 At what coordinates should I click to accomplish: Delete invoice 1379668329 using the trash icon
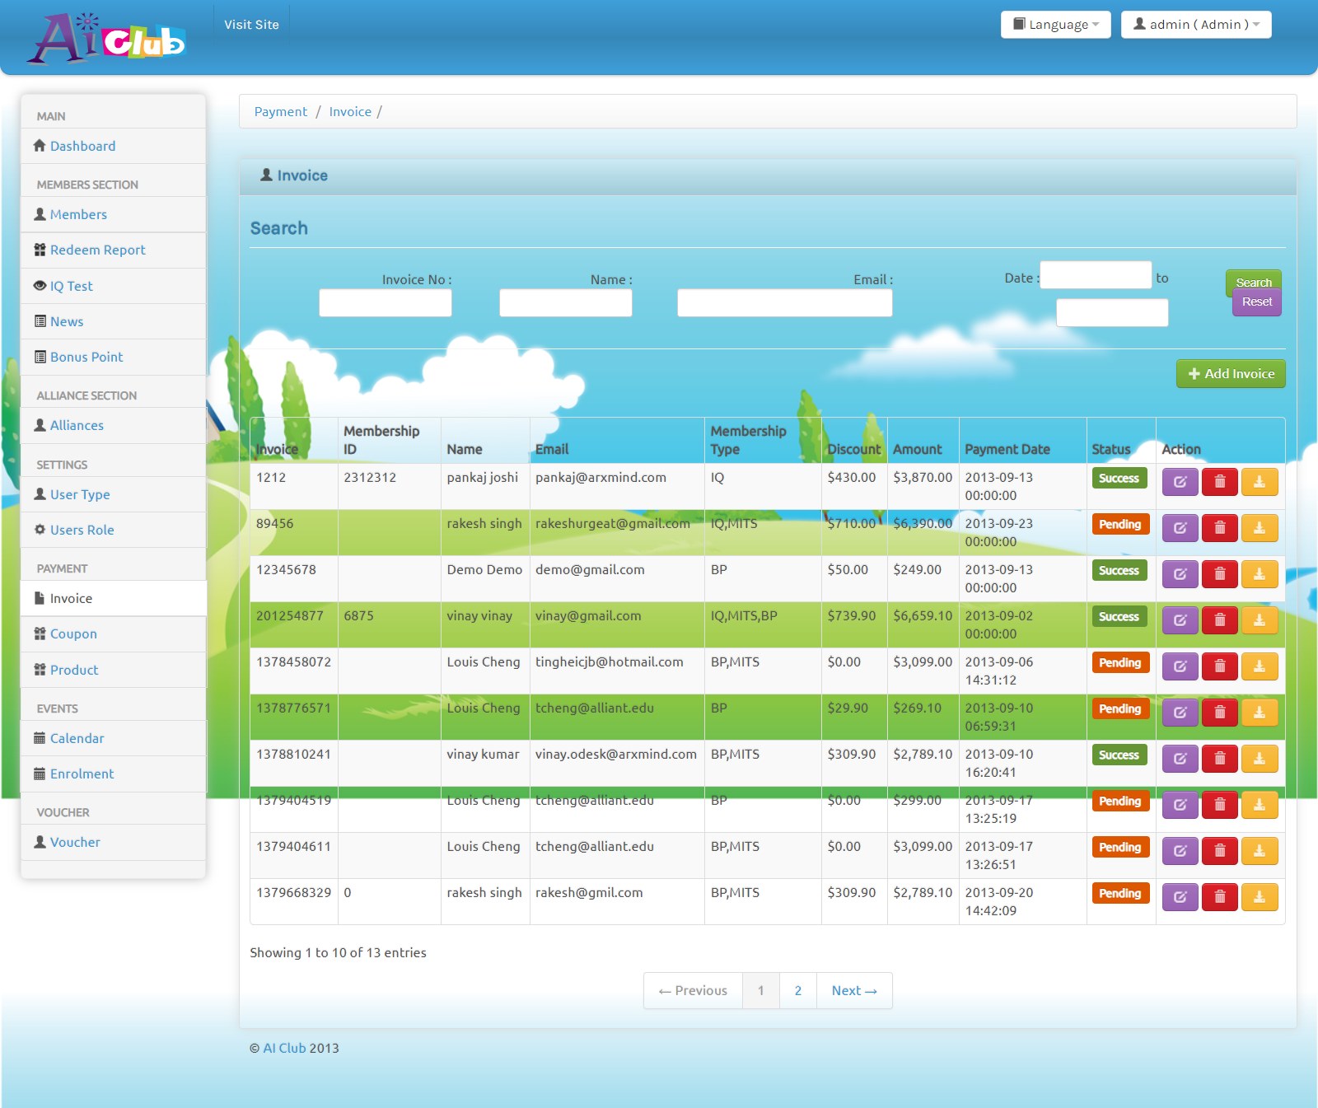pos(1220,897)
